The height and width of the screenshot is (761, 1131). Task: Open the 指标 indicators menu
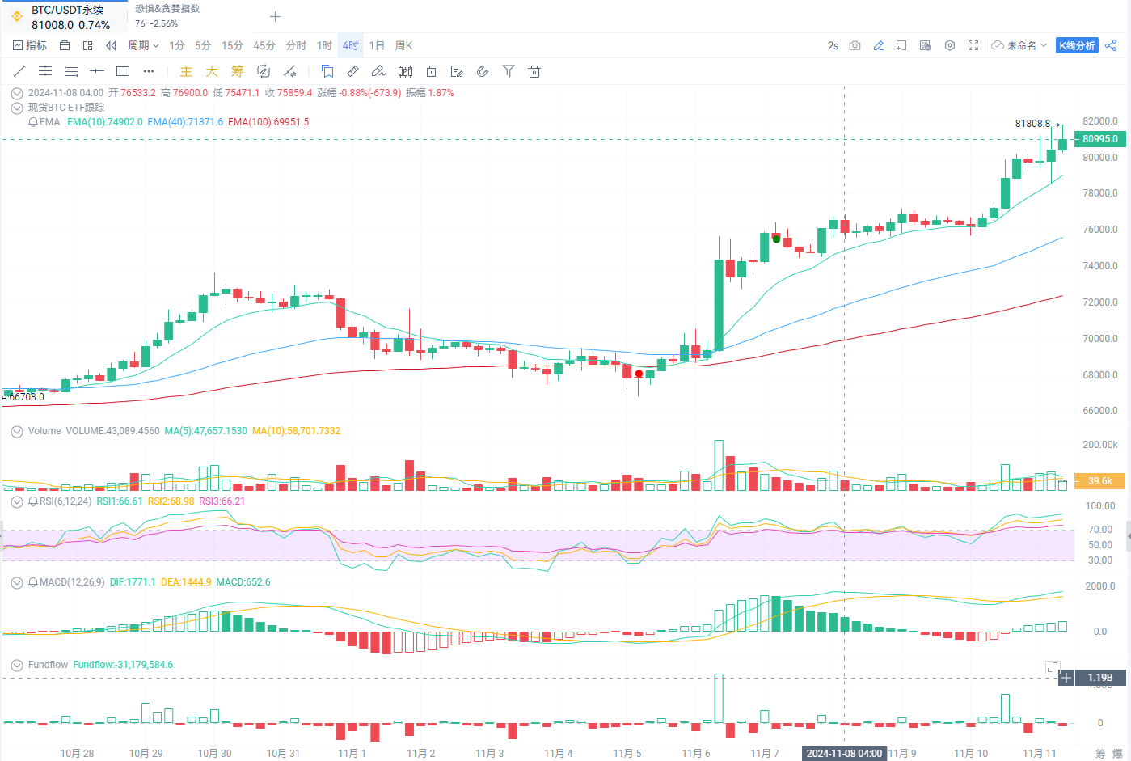[x=30, y=45]
